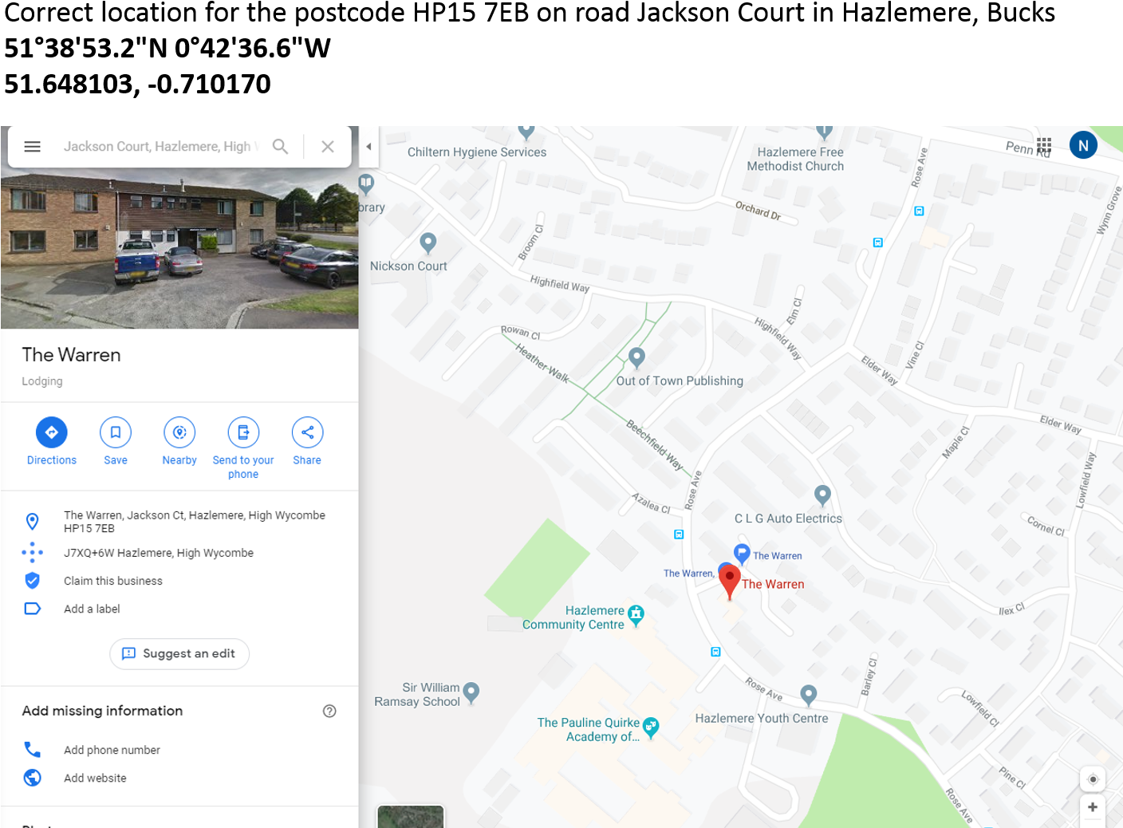Find places Nearby
Image resolution: width=1123 pixels, height=828 pixels.
point(179,441)
